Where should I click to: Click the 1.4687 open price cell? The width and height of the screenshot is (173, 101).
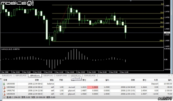(84, 91)
